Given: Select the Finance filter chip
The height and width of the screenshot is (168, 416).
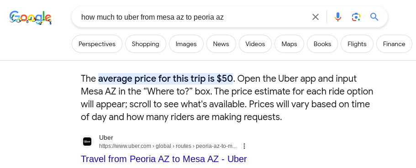Looking at the screenshot, I should tap(394, 44).
